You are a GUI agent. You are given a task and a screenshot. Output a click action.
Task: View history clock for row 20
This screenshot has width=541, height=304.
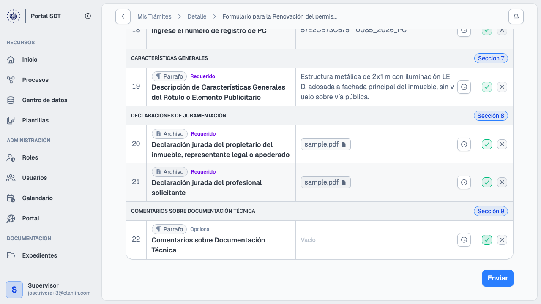(464, 144)
